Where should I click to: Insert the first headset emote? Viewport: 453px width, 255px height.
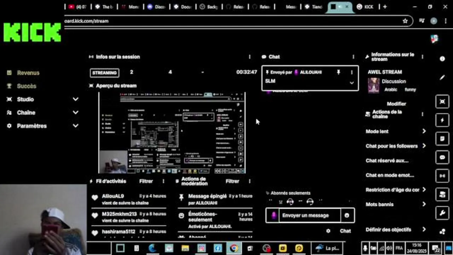coord(290,202)
